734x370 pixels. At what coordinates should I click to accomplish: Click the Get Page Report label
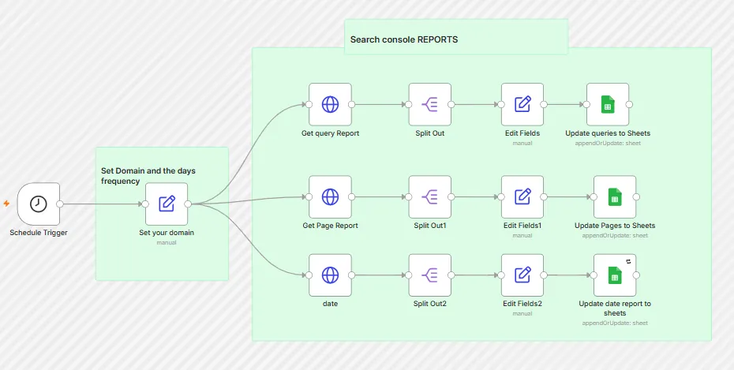(330, 226)
